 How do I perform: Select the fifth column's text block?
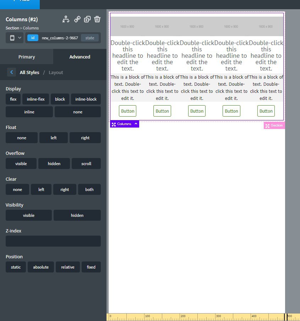(x=266, y=88)
